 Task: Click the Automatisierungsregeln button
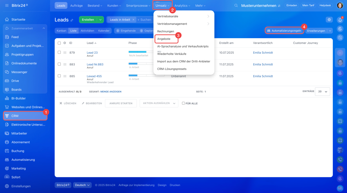[x=284, y=31]
